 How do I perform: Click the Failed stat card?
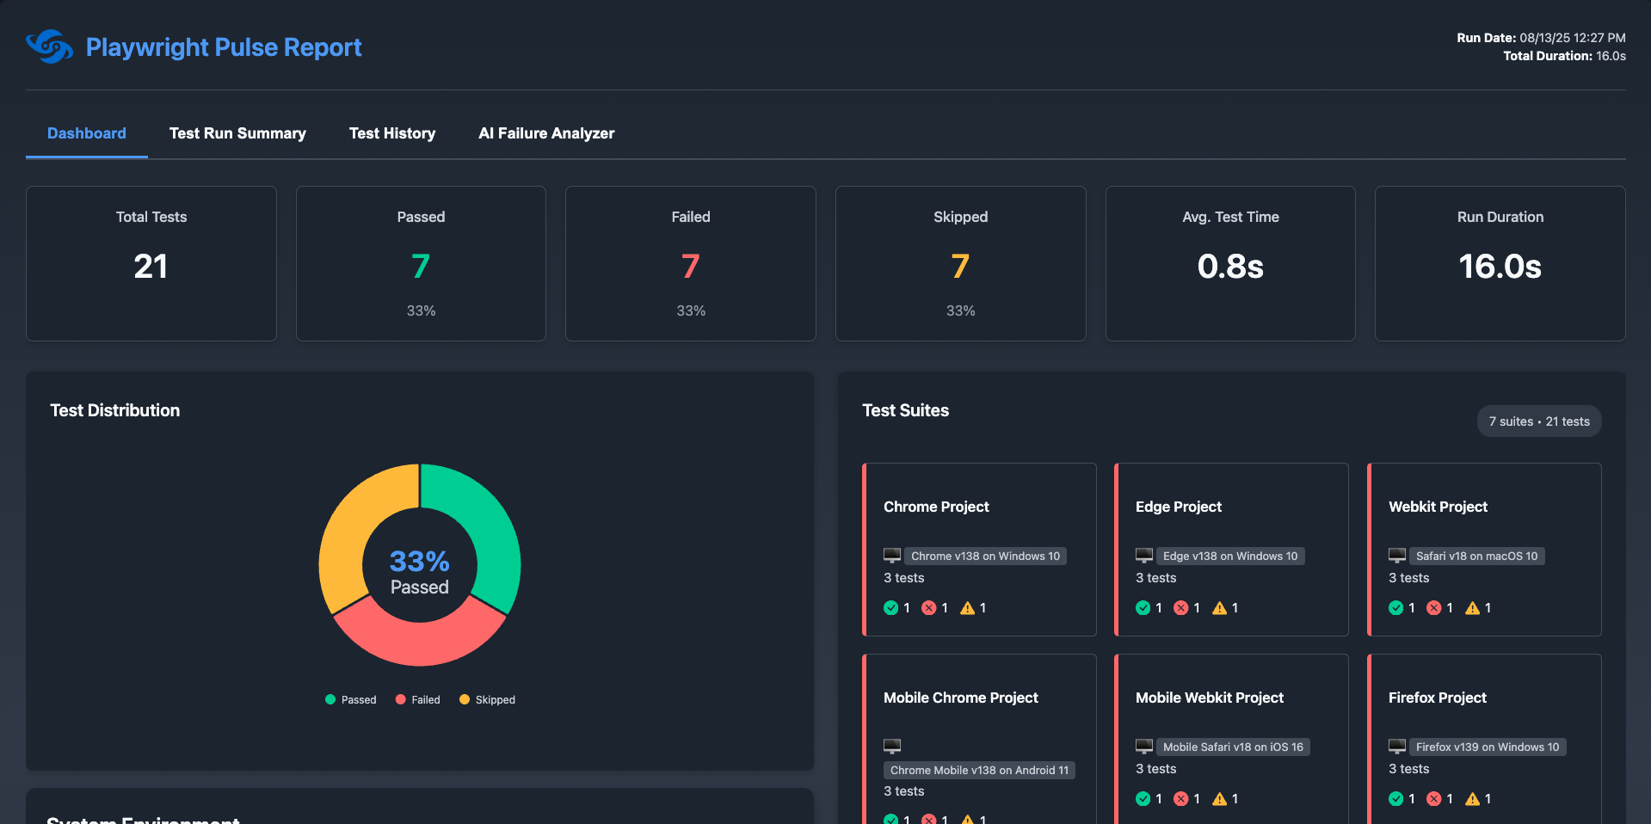(x=690, y=263)
